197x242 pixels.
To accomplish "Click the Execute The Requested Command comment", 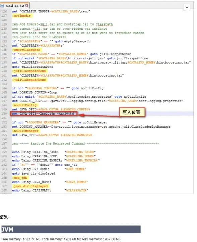I will 58,144.
